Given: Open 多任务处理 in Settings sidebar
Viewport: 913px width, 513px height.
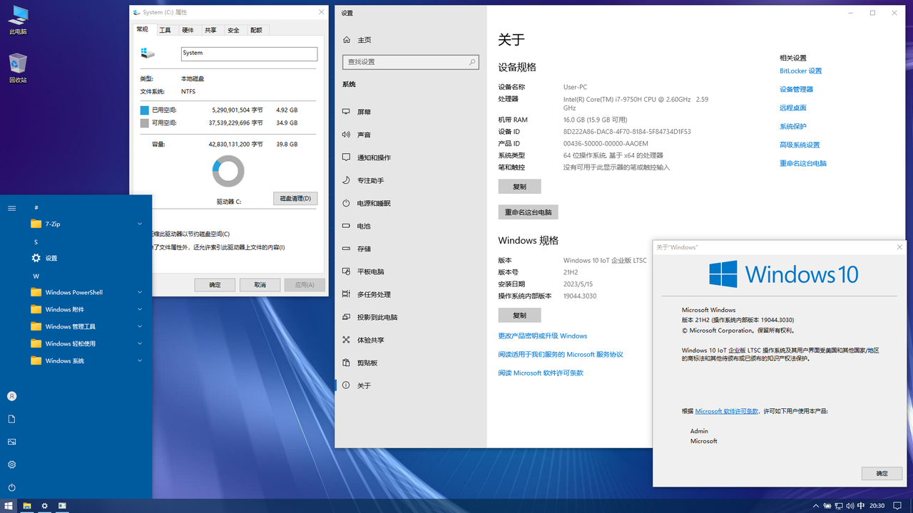Looking at the screenshot, I should (x=411, y=294).
